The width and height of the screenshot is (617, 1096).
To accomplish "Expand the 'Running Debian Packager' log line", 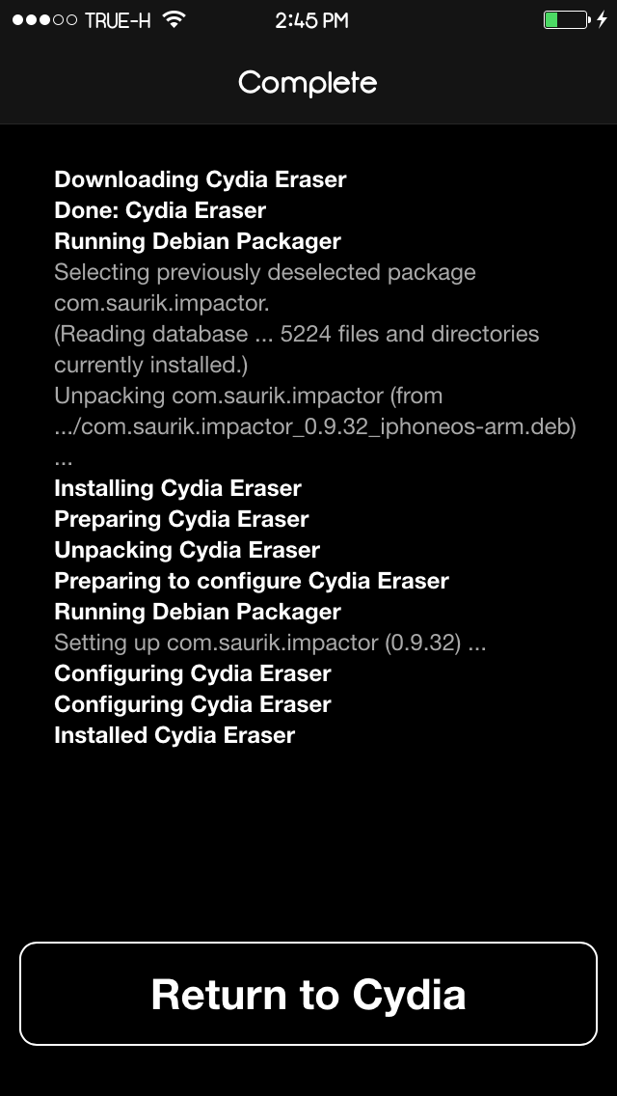I will [198, 241].
